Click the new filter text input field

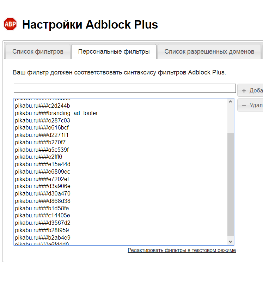[124, 88]
